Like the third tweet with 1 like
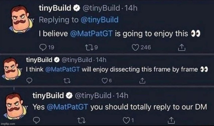Screen dimensions: 214x126 click(126, 120)
